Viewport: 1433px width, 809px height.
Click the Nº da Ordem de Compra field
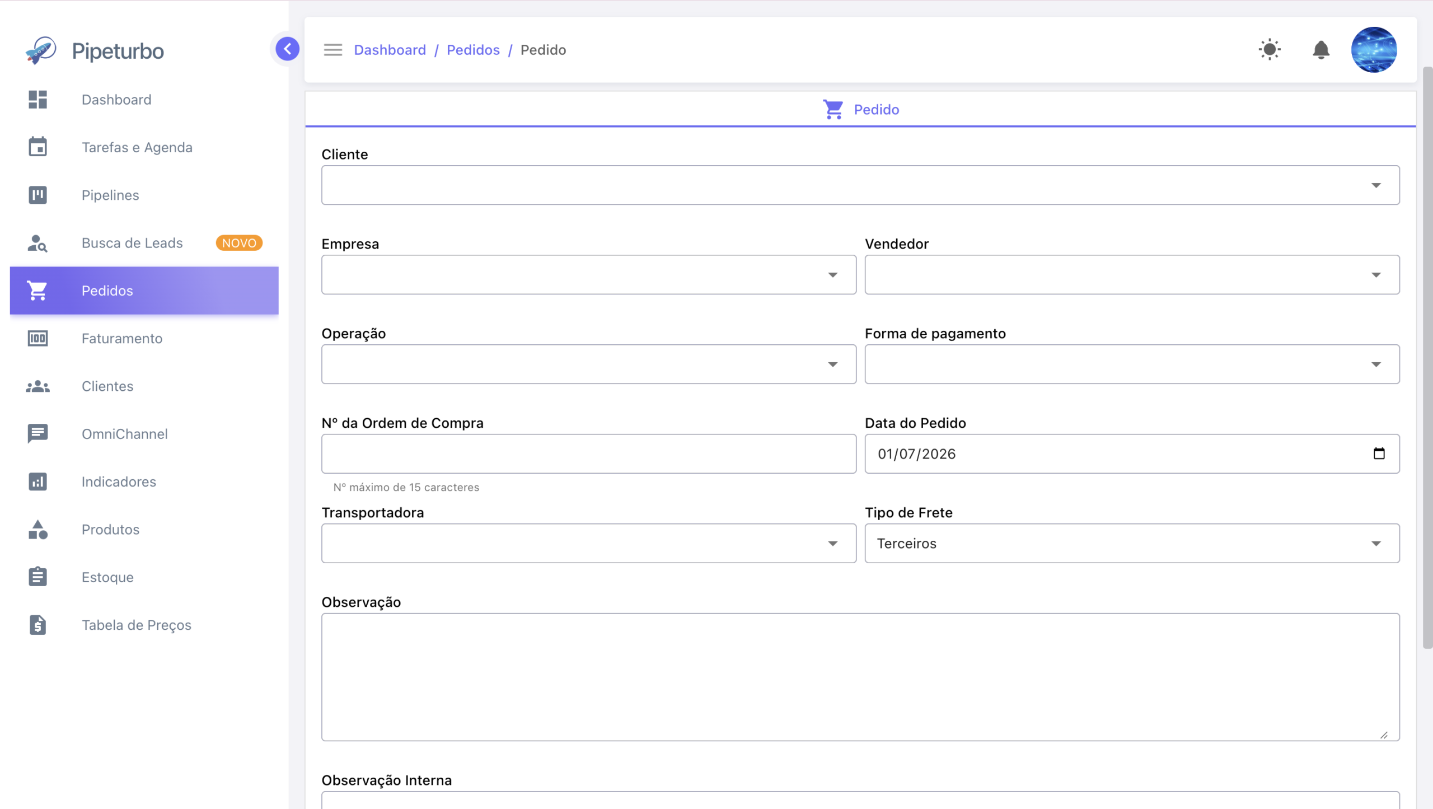point(589,454)
